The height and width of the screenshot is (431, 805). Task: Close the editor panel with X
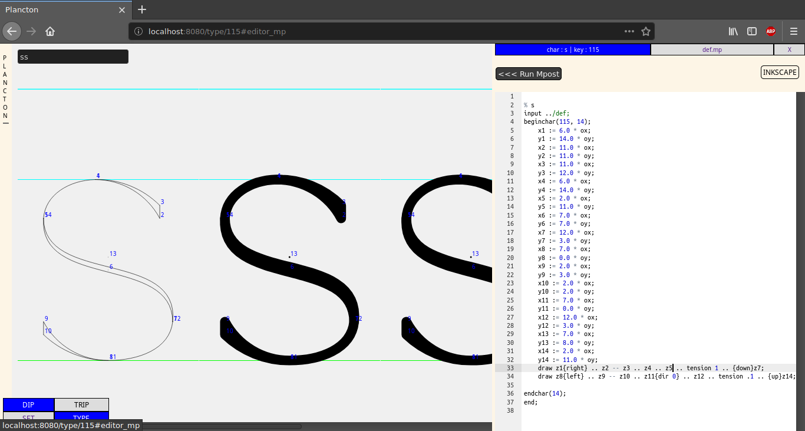click(x=789, y=50)
